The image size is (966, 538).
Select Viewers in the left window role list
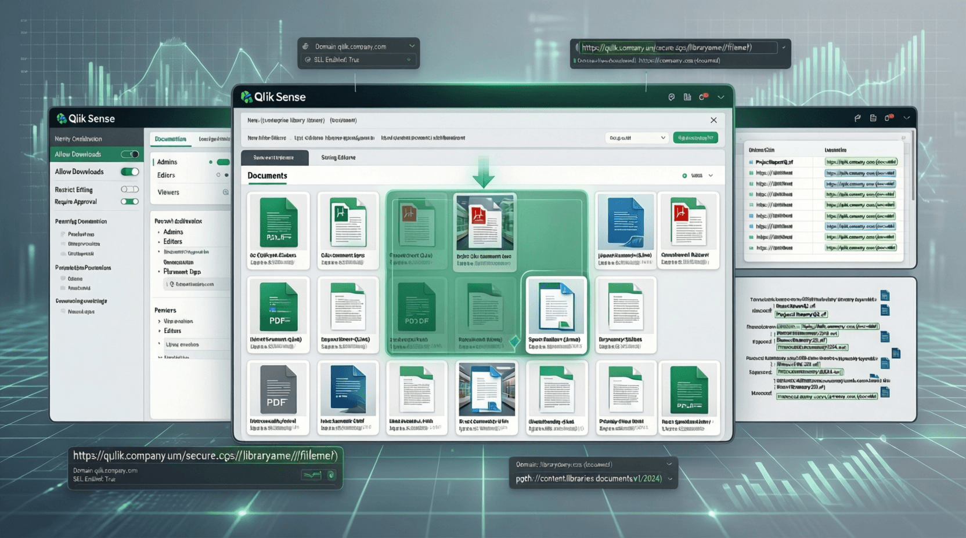(x=168, y=192)
